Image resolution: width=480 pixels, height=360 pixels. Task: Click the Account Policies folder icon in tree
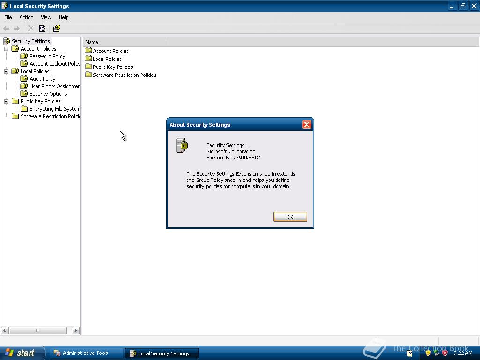tap(15, 49)
